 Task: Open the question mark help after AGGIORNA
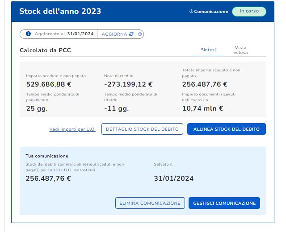140,34
